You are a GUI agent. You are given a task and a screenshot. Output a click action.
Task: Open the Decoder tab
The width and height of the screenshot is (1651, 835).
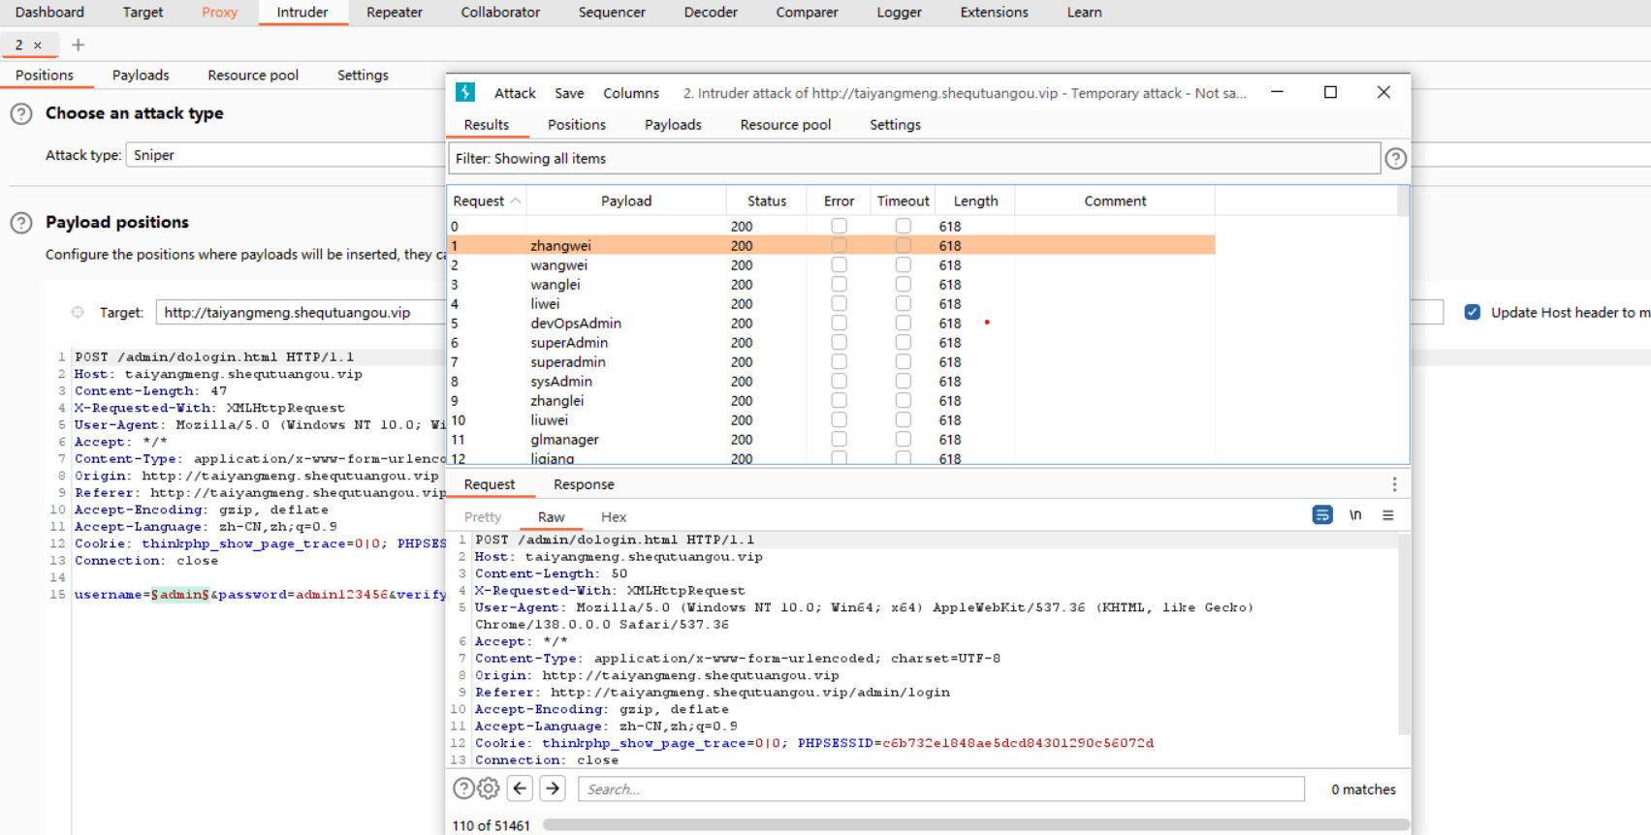point(711,13)
